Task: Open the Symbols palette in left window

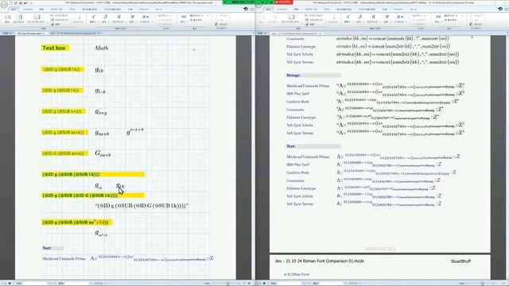Action: pyautogui.click(x=105, y=18)
